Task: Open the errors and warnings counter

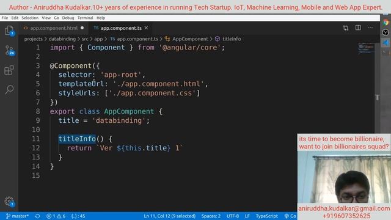Action: click(56, 216)
